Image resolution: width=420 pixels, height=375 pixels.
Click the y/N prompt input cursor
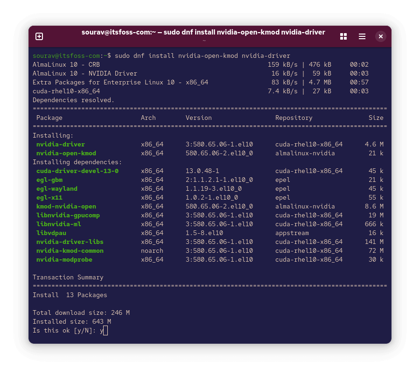coord(105,331)
